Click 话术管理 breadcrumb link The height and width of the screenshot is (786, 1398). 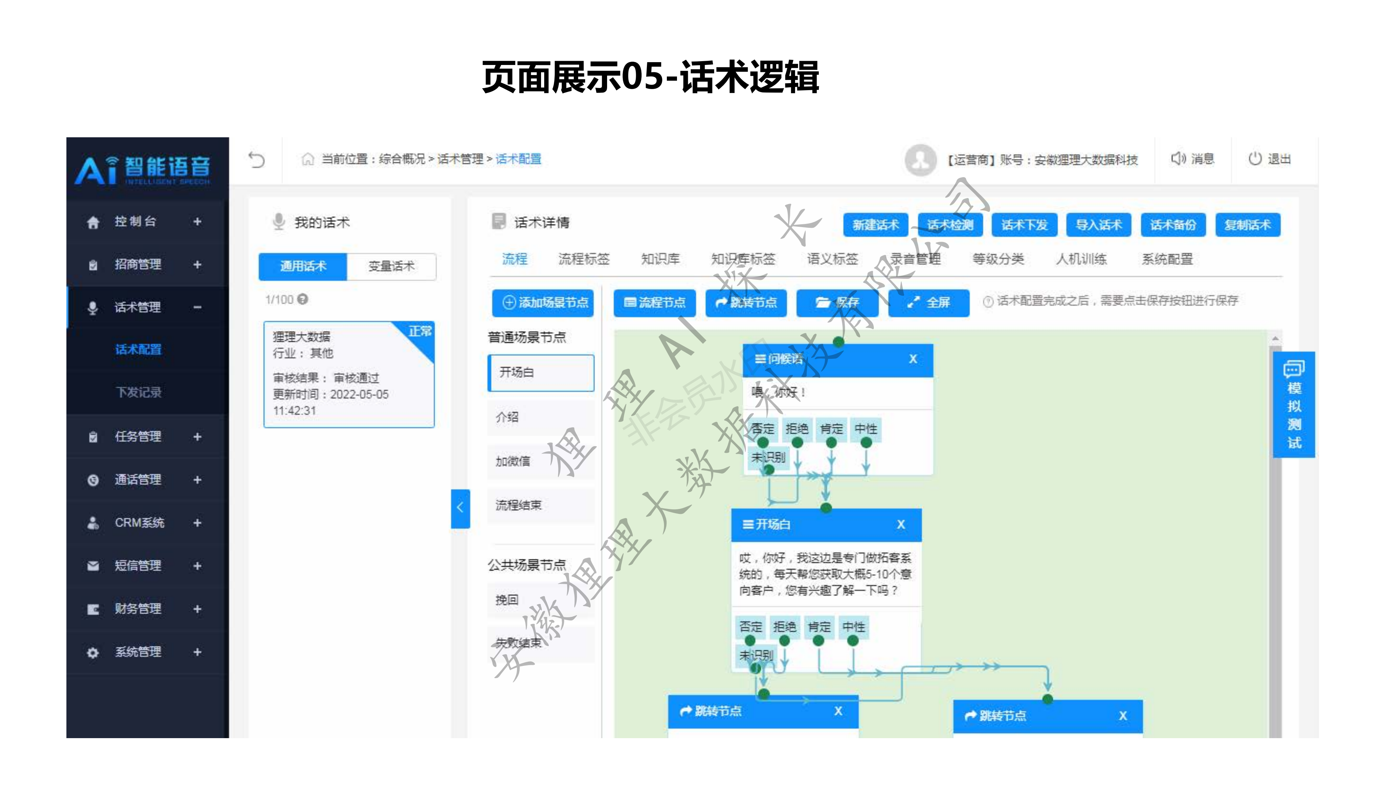point(460,159)
